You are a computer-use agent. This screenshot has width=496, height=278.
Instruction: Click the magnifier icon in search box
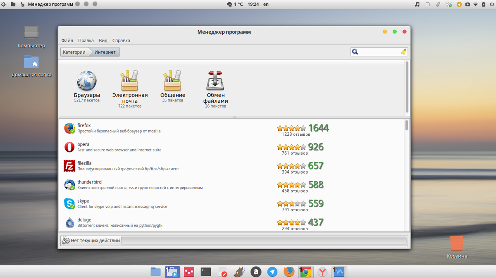click(355, 52)
